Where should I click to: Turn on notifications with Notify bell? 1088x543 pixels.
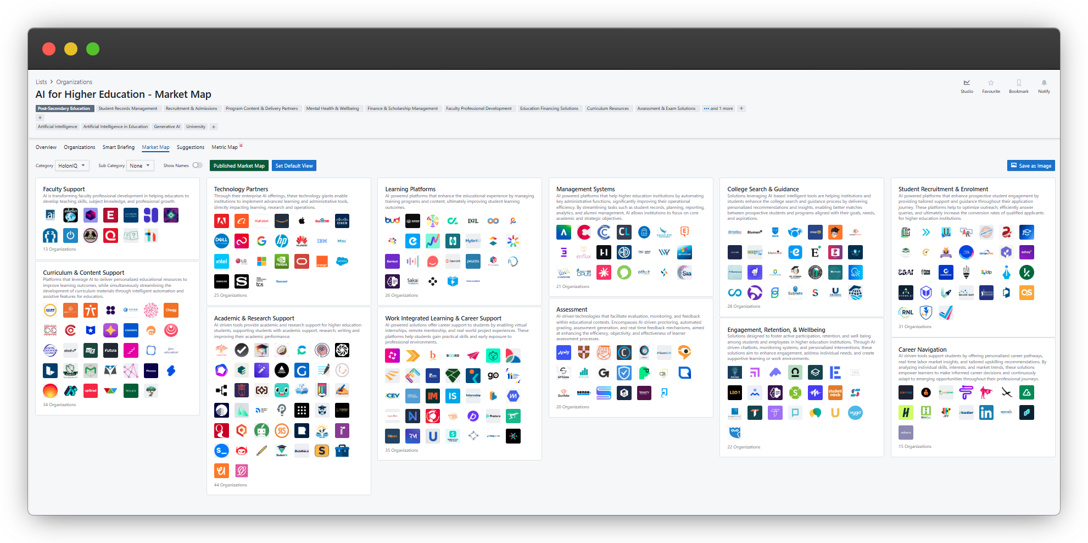click(1044, 83)
